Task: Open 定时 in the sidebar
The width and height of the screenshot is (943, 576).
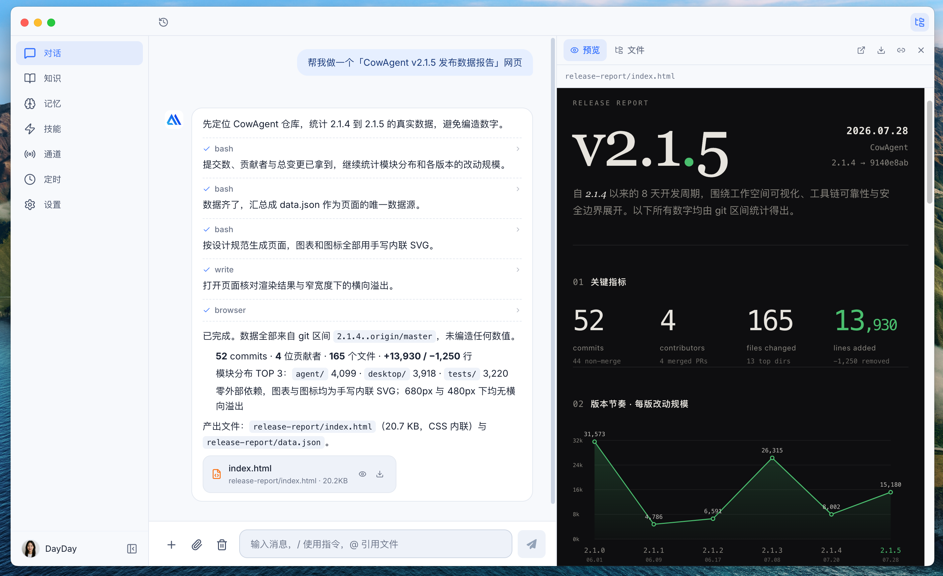Action: pyautogui.click(x=79, y=179)
